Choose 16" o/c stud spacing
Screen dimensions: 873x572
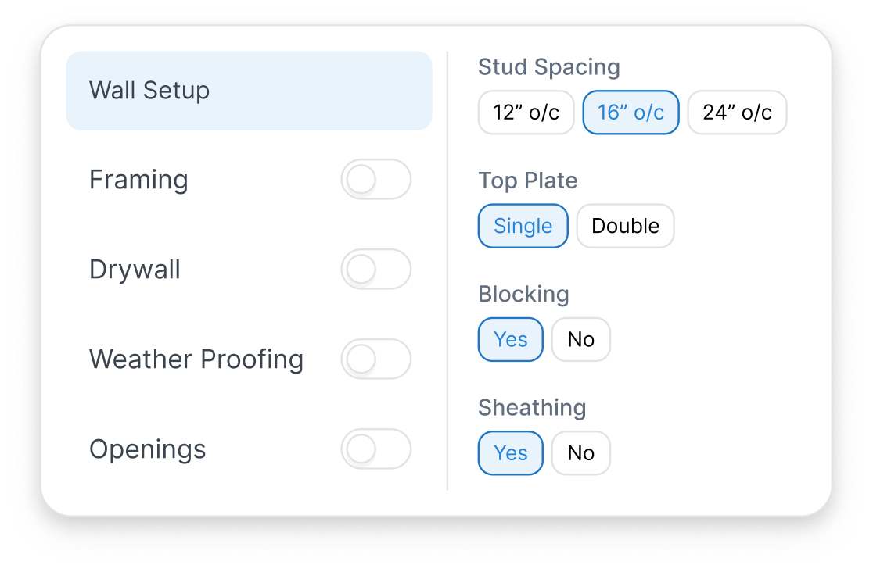click(630, 112)
